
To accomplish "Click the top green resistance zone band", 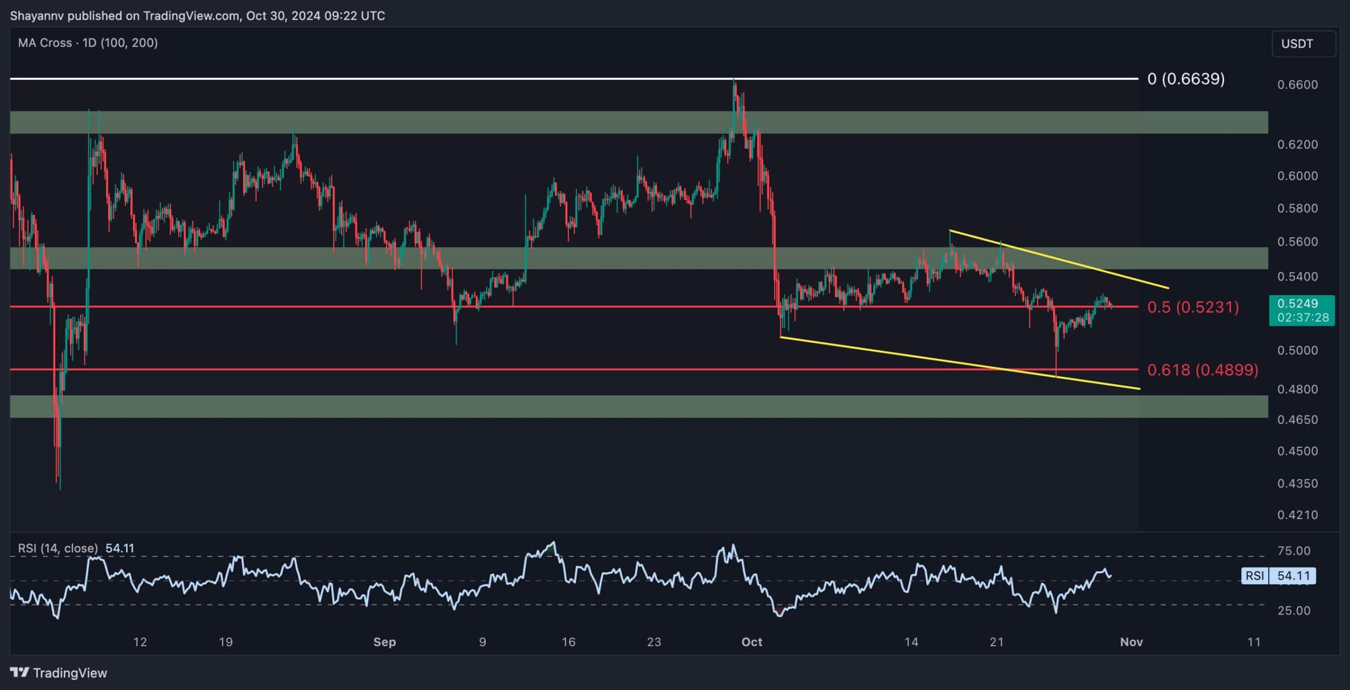I will [x=527, y=122].
